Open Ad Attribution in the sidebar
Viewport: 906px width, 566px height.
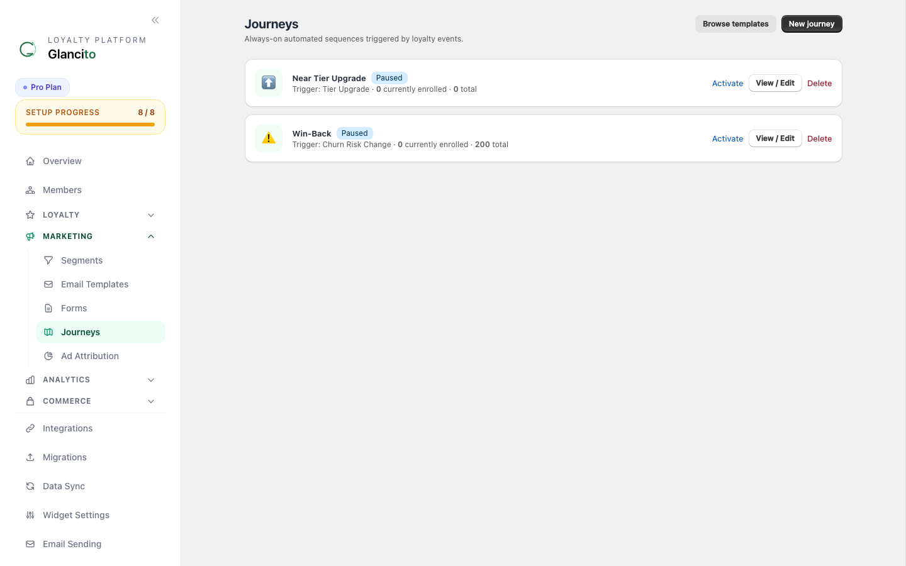(101, 356)
